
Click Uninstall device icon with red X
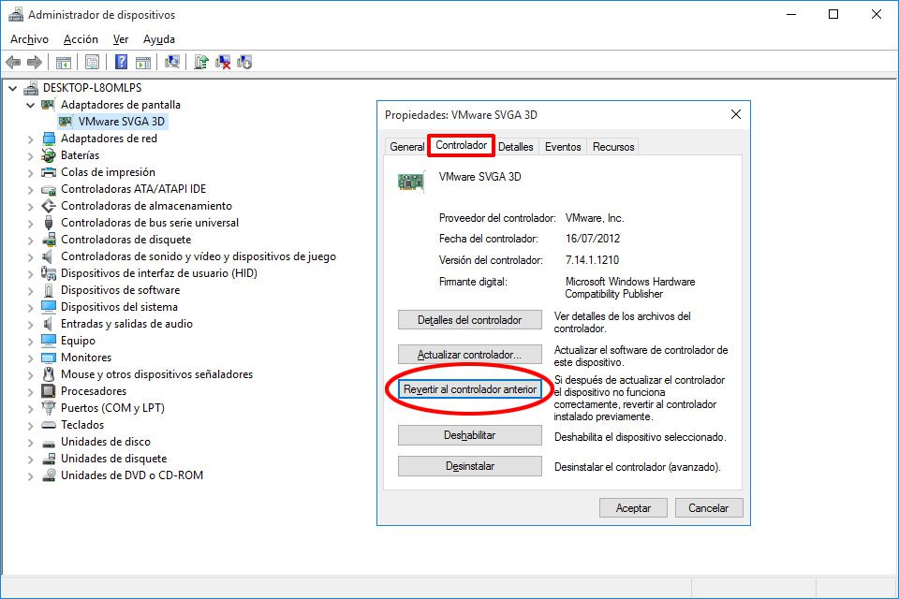point(223,62)
